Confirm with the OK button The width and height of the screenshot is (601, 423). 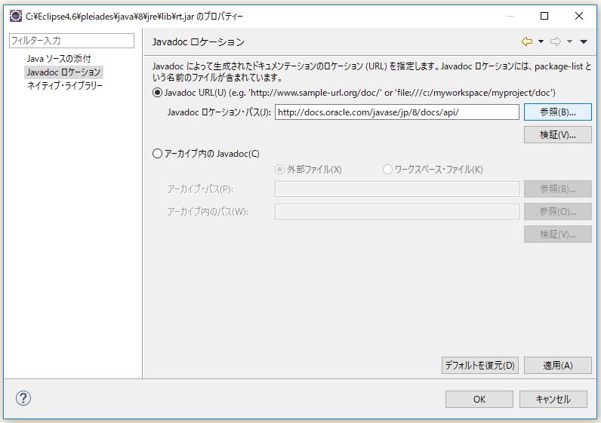pyautogui.click(x=479, y=400)
